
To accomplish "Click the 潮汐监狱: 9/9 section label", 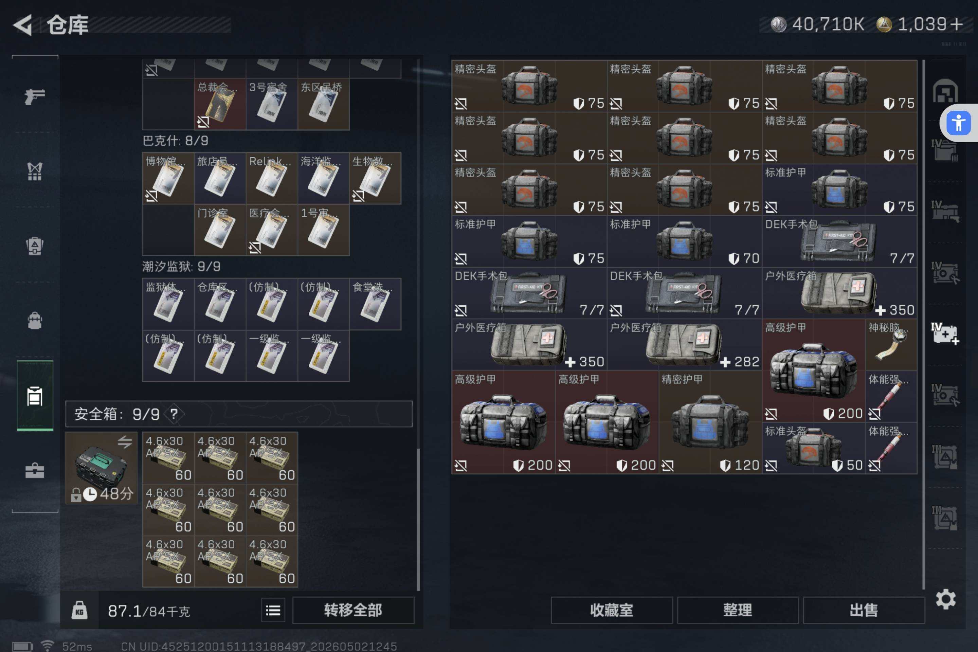I will coord(181,267).
